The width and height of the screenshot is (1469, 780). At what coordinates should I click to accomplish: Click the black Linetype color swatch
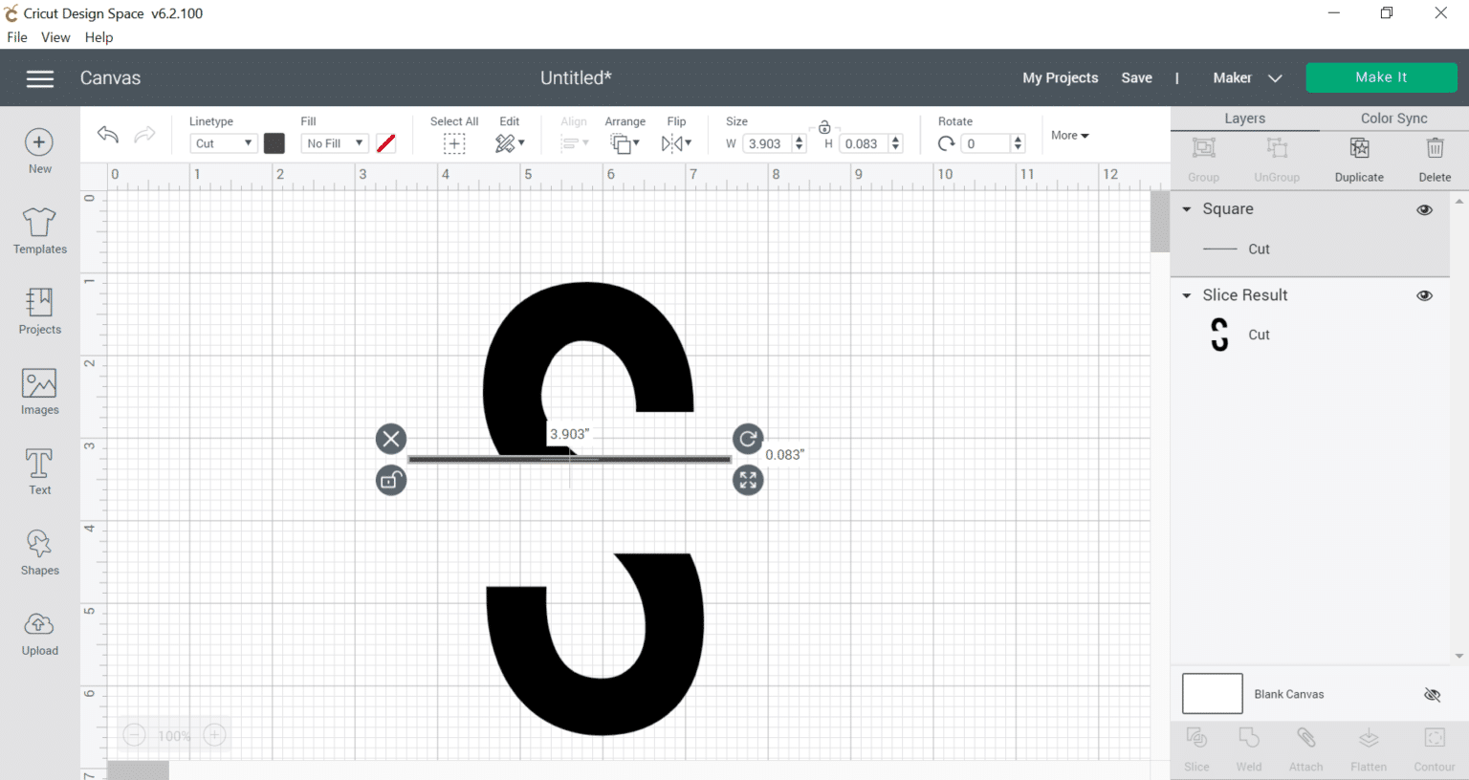(x=274, y=142)
